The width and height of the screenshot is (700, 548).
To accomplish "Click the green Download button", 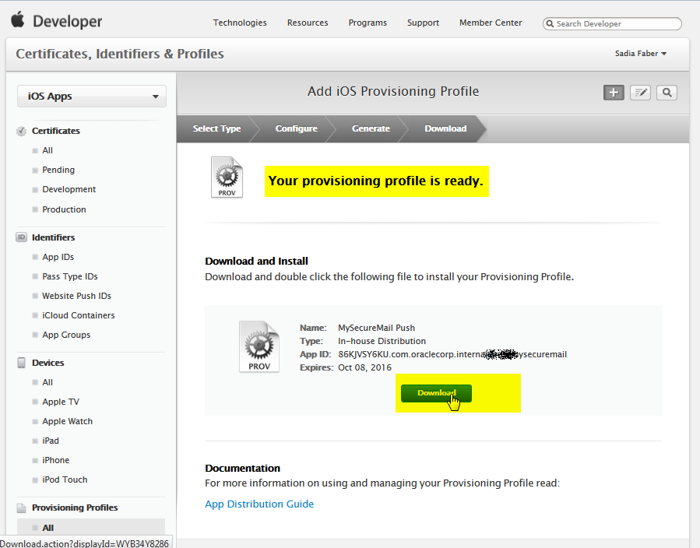I will tap(436, 393).
